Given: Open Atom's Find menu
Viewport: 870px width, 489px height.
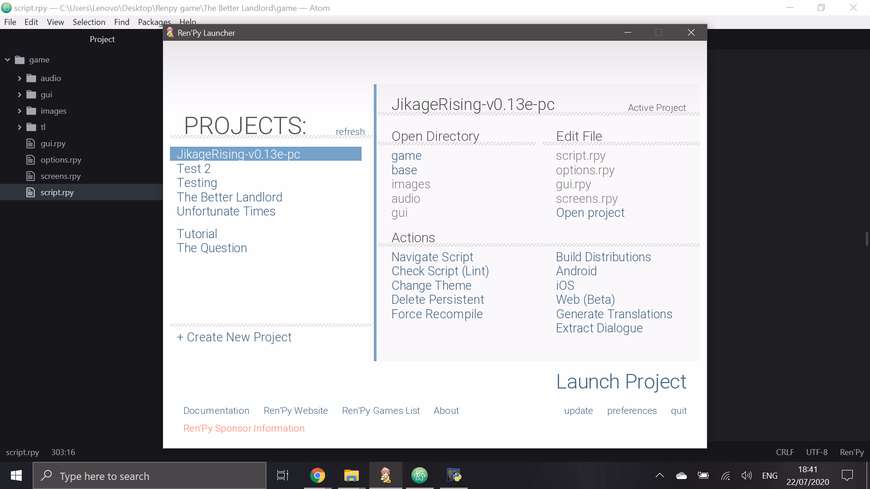Looking at the screenshot, I should 121,22.
